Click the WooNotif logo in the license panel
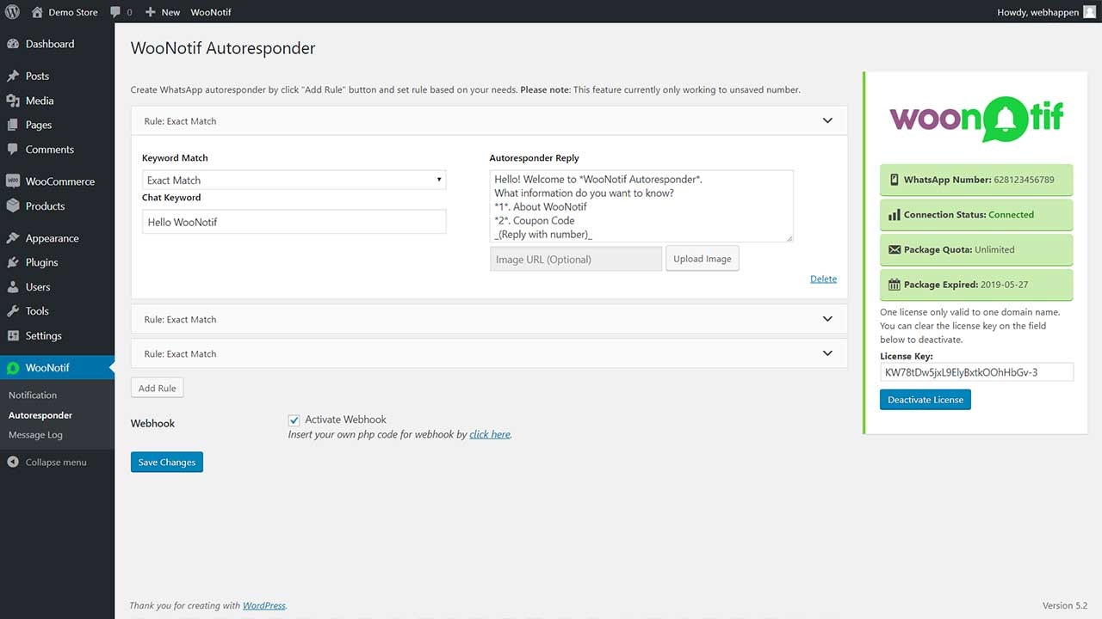The width and height of the screenshot is (1102, 619). click(x=976, y=118)
